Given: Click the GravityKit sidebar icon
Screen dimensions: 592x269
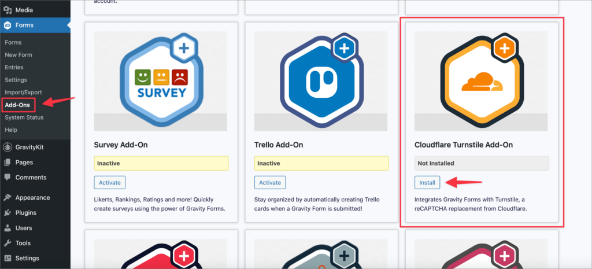Looking at the screenshot, I should pyautogui.click(x=8, y=147).
